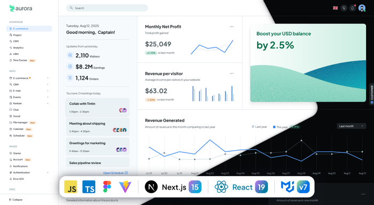Screen dimensions: 374x205
Task: Click the Aurora logo
Action: (21, 9)
